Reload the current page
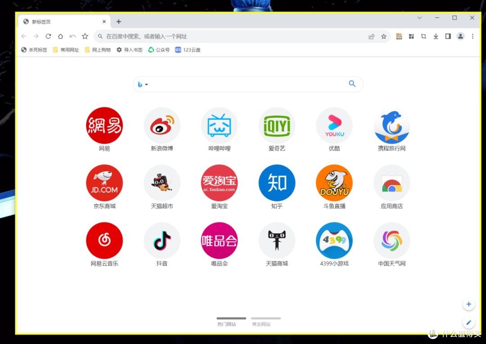This screenshot has width=486, height=344. (48, 36)
